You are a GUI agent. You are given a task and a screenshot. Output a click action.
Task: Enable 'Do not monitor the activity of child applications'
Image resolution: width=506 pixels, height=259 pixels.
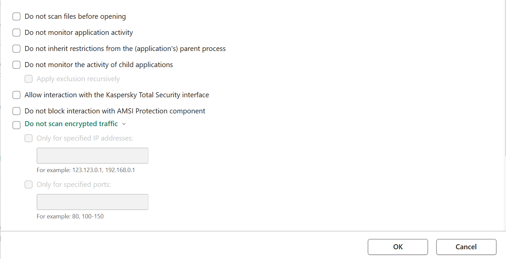pyautogui.click(x=16, y=65)
